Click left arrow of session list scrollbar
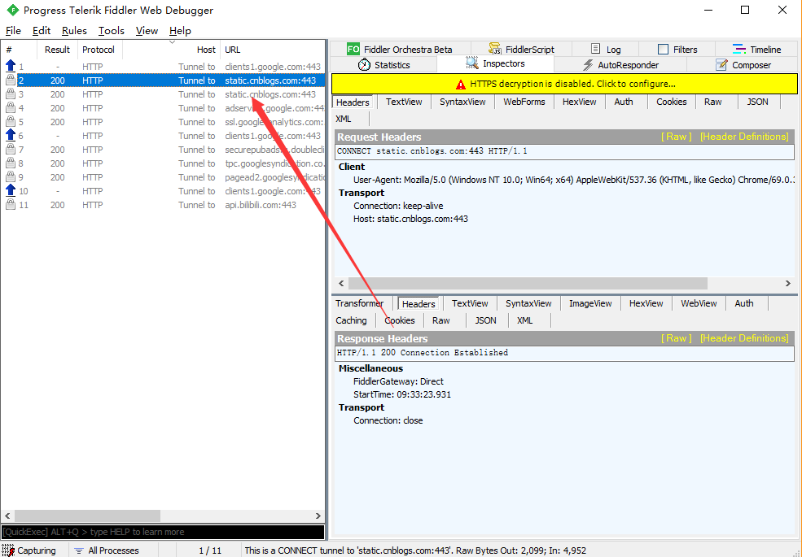Image resolution: width=802 pixels, height=557 pixels. (x=7, y=516)
